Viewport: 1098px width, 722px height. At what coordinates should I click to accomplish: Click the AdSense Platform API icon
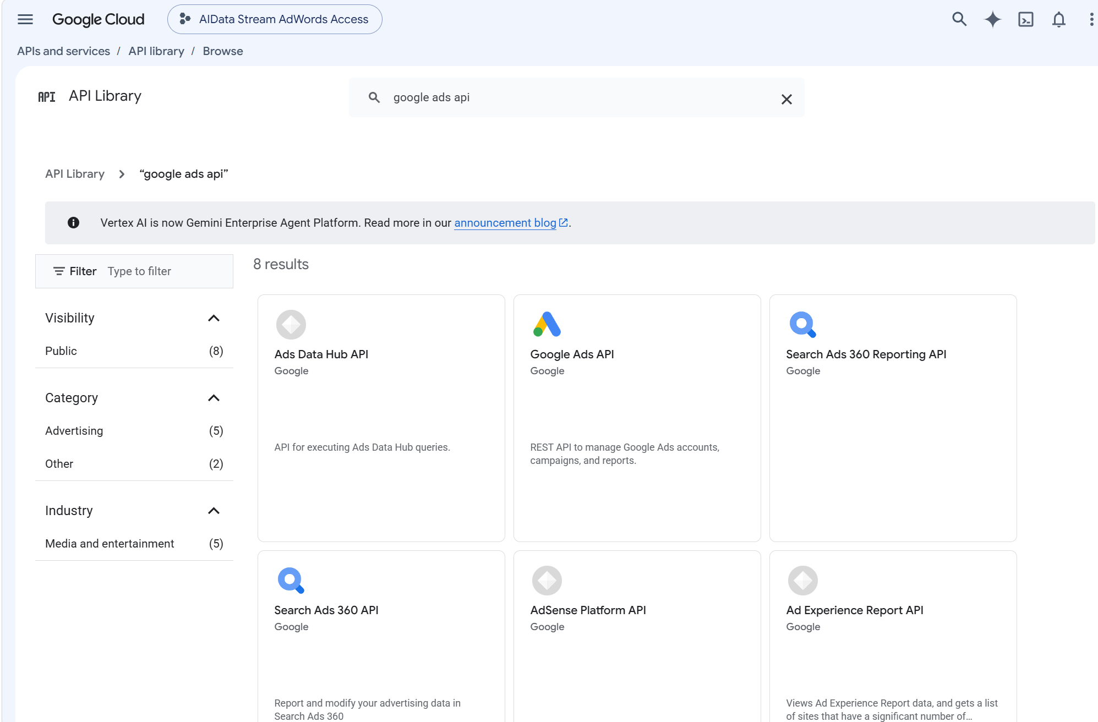click(547, 581)
